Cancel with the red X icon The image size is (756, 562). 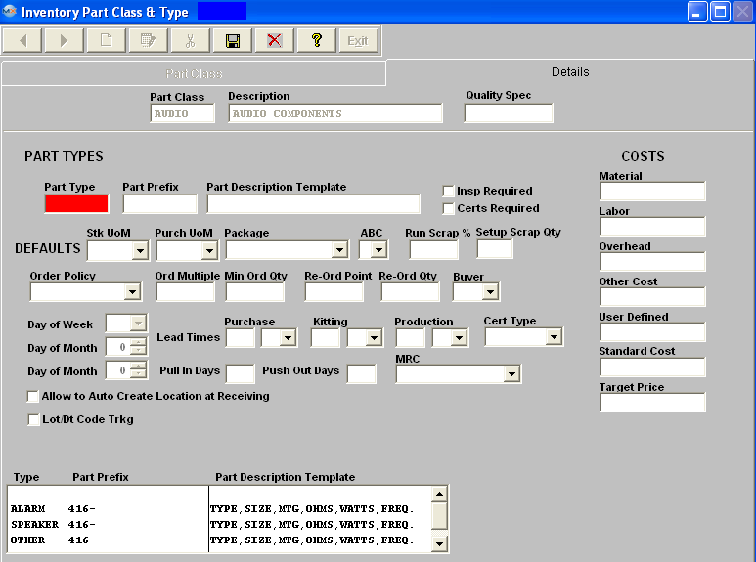[275, 40]
